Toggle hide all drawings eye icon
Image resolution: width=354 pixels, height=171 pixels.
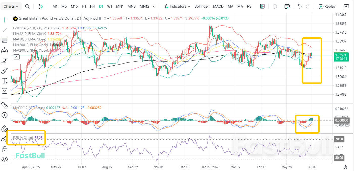point(5,159)
